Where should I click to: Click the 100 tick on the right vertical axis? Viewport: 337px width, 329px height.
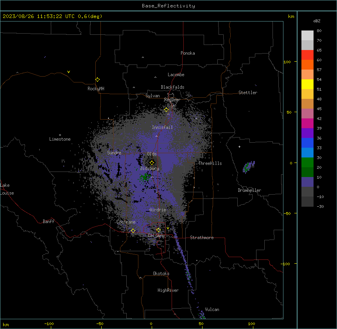click(x=287, y=62)
